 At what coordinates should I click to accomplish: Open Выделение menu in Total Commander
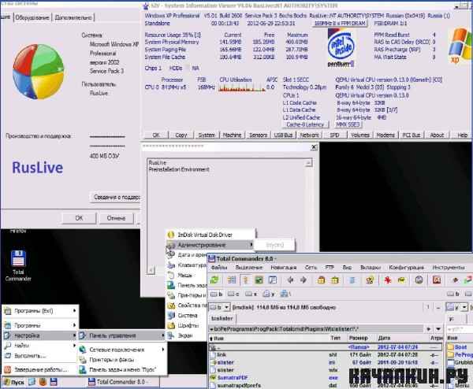click(249, 267)
